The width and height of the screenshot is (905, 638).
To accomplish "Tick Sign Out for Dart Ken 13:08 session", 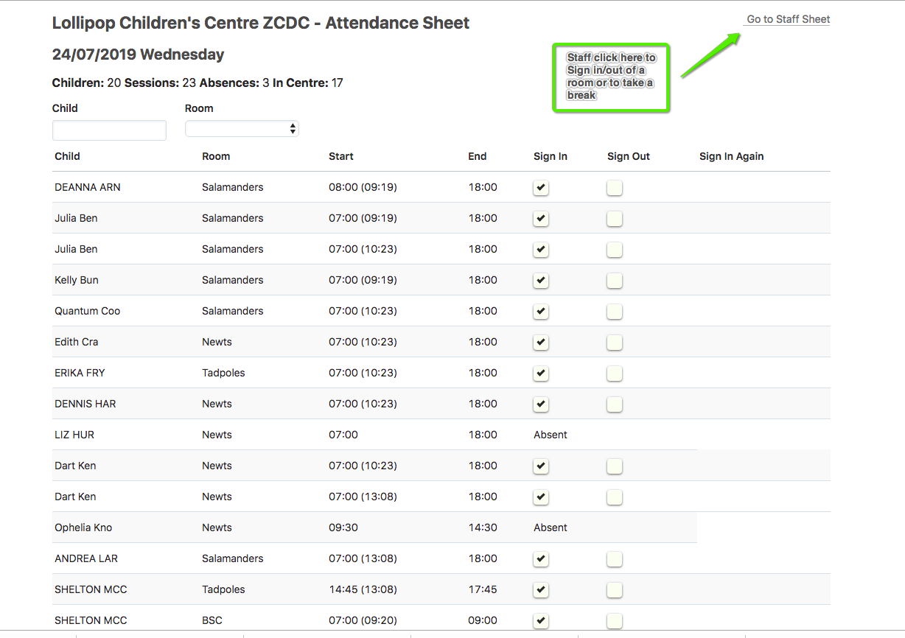I will click(615, 497).
